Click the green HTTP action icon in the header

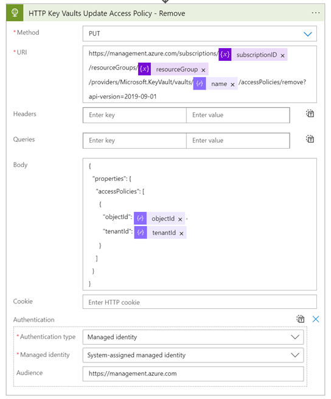point(15,13)
